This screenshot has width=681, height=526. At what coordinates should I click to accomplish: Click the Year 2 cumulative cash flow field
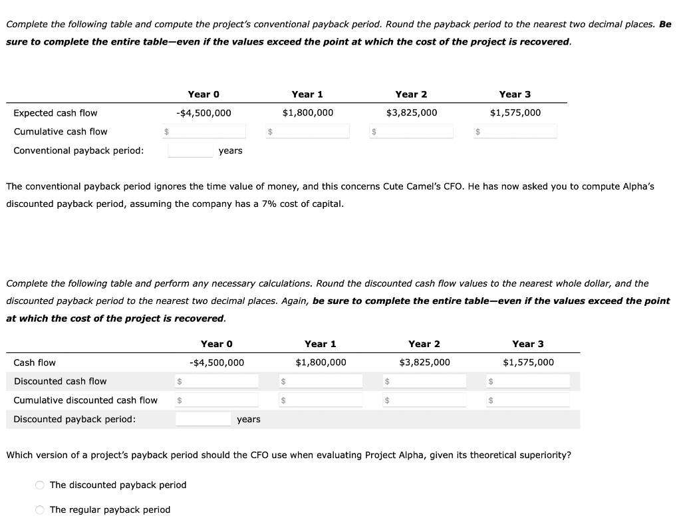pyautogui.click(x=412, y=131)
